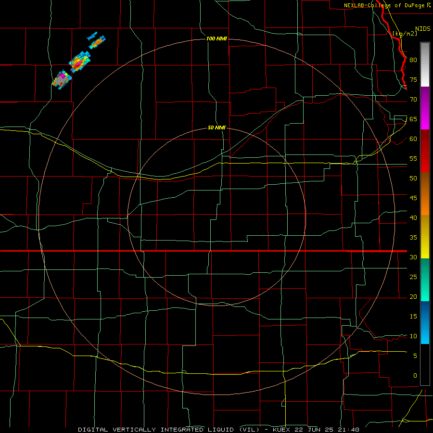
Task: Click the purple-magenta segment of the color bar
Action: 425,108
